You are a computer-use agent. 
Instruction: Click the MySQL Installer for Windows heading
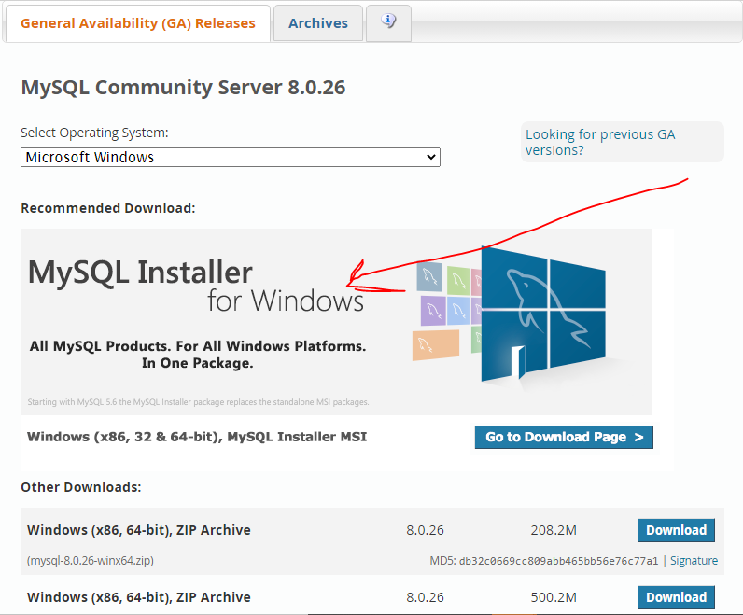[196, 285]
